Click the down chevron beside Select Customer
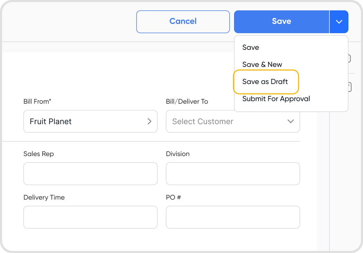This screenshot has height=253, width=363. point(291,121)
